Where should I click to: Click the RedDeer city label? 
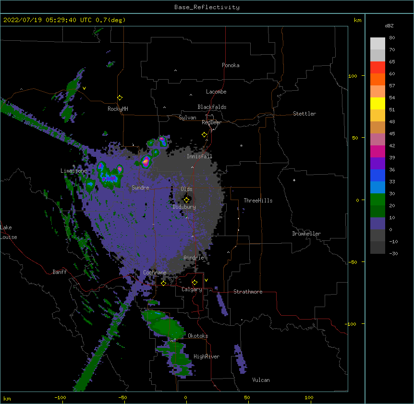[x=211, y=122]
